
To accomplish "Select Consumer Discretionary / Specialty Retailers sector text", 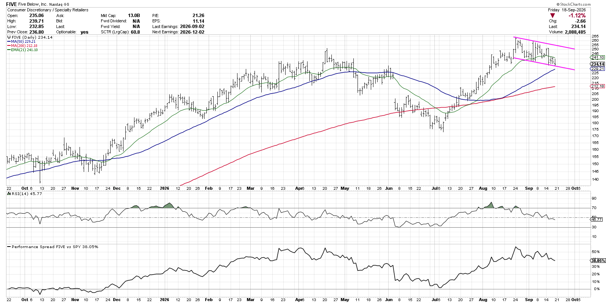I will coord(48,10).
